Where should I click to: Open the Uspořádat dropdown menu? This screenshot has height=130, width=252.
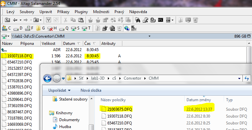(59, 90)
